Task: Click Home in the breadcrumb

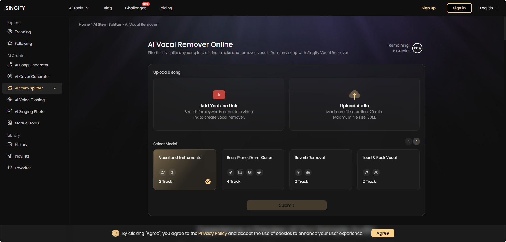Action: tap(84, 24)
